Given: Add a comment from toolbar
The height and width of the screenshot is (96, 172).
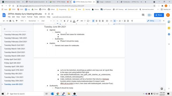Looking at the screenshot, I should (85, 21).
